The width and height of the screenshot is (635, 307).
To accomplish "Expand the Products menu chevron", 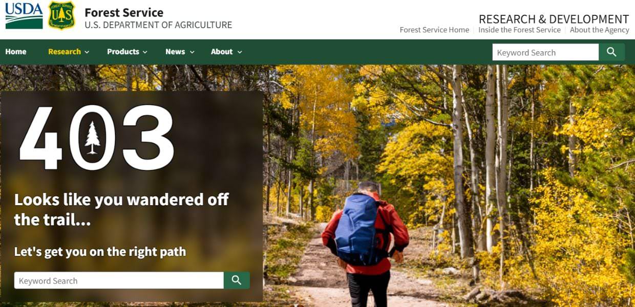I will point(145,52).
